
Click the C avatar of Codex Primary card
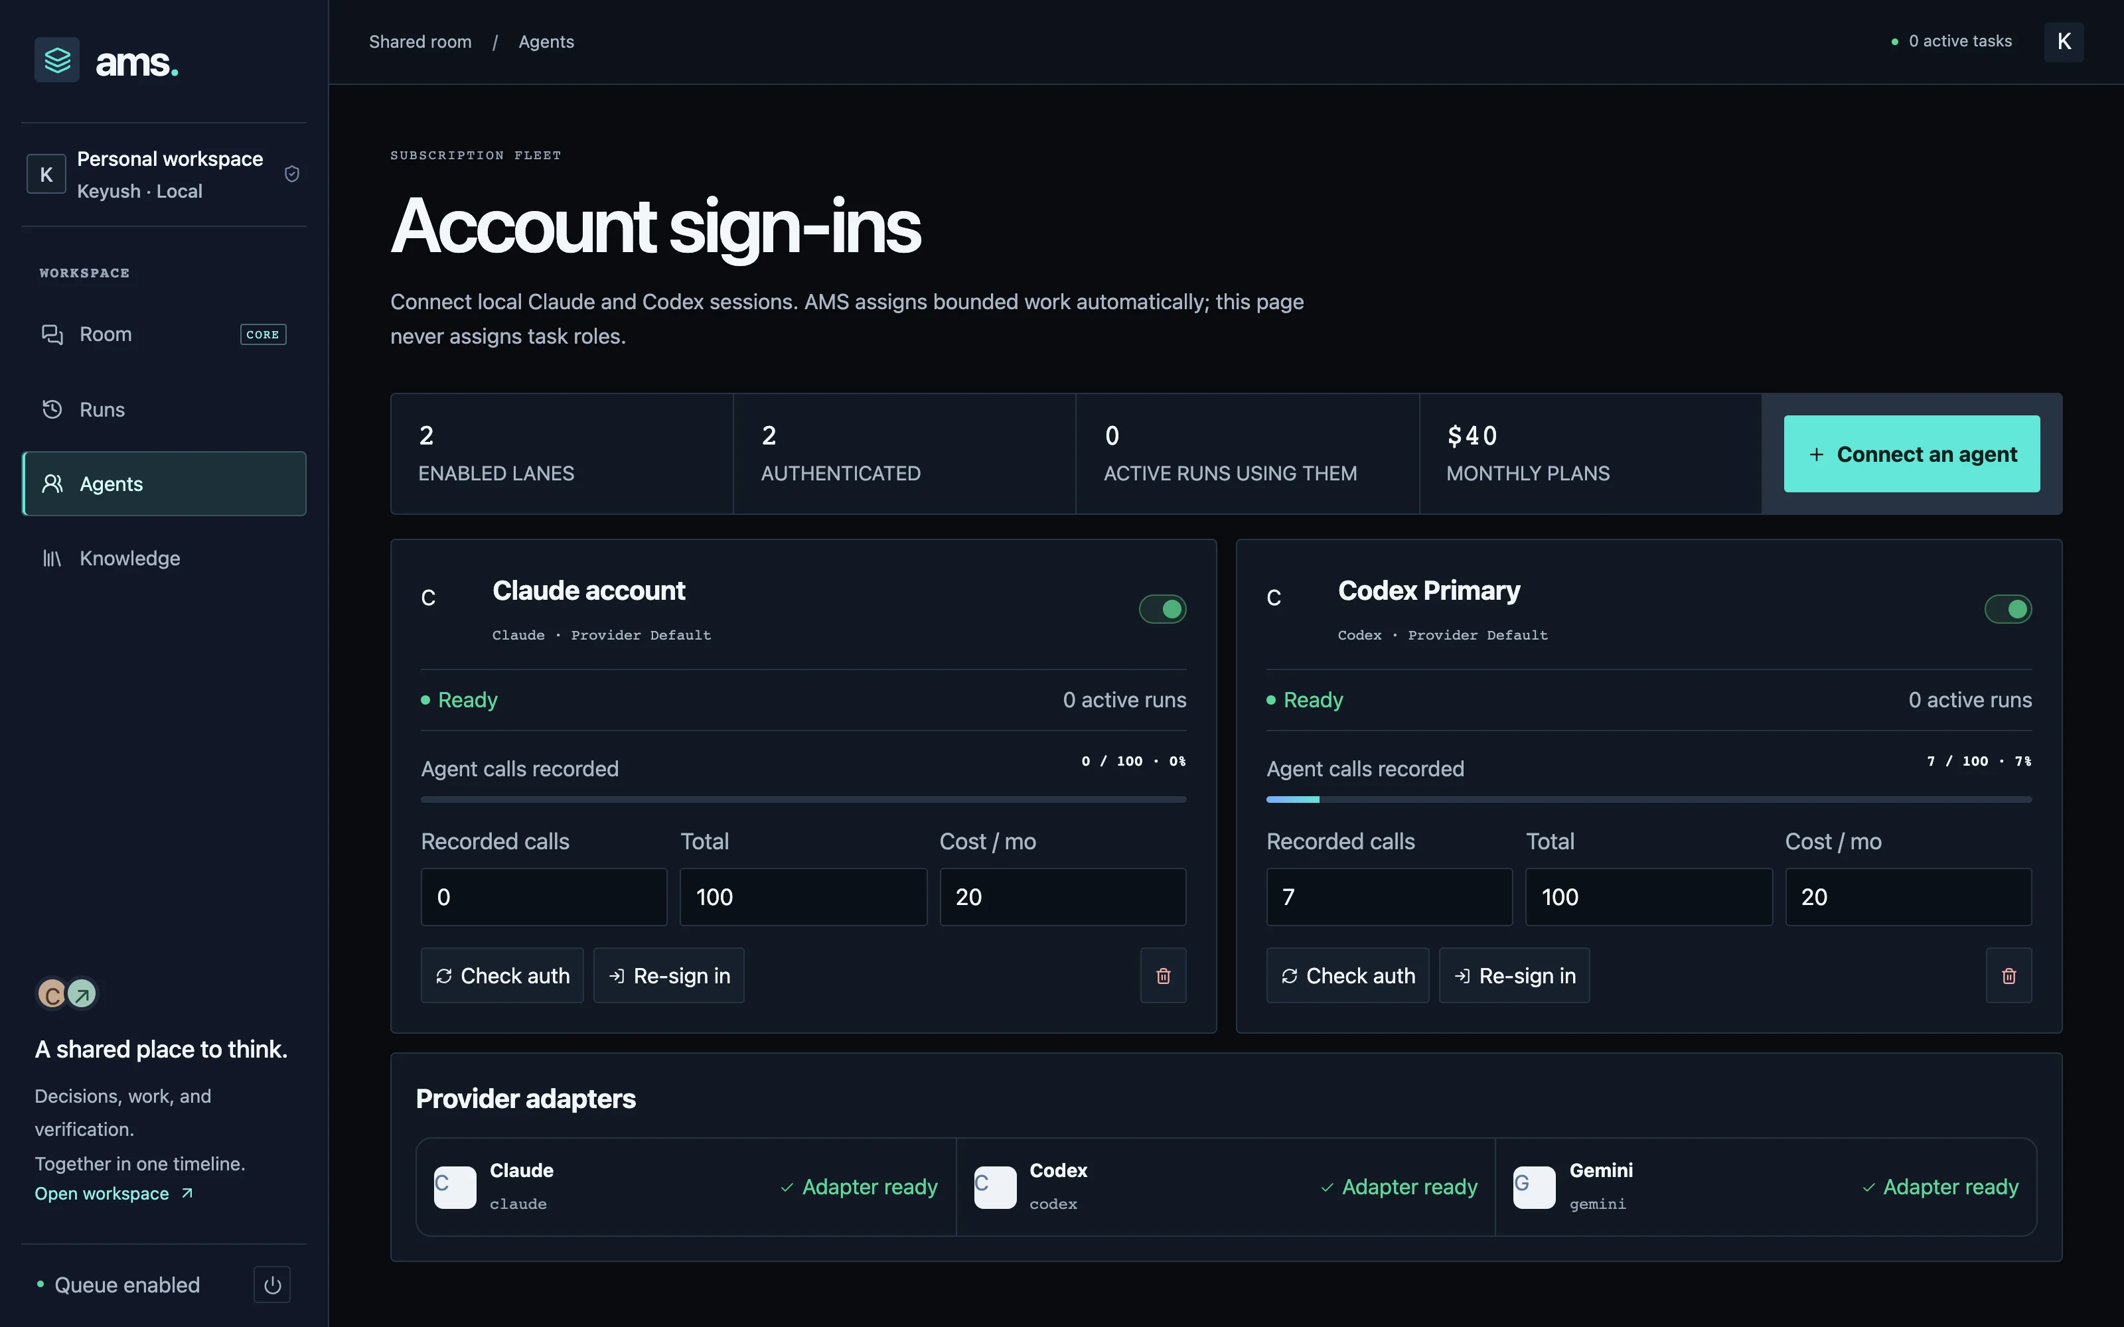(1274, 598)
